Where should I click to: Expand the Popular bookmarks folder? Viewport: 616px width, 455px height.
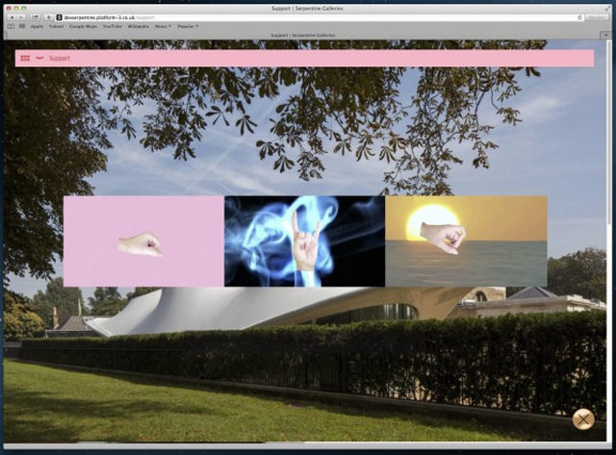[x=187, y=26]
